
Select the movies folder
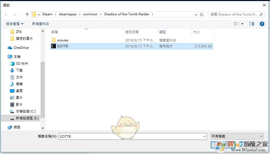coord(132,40)
